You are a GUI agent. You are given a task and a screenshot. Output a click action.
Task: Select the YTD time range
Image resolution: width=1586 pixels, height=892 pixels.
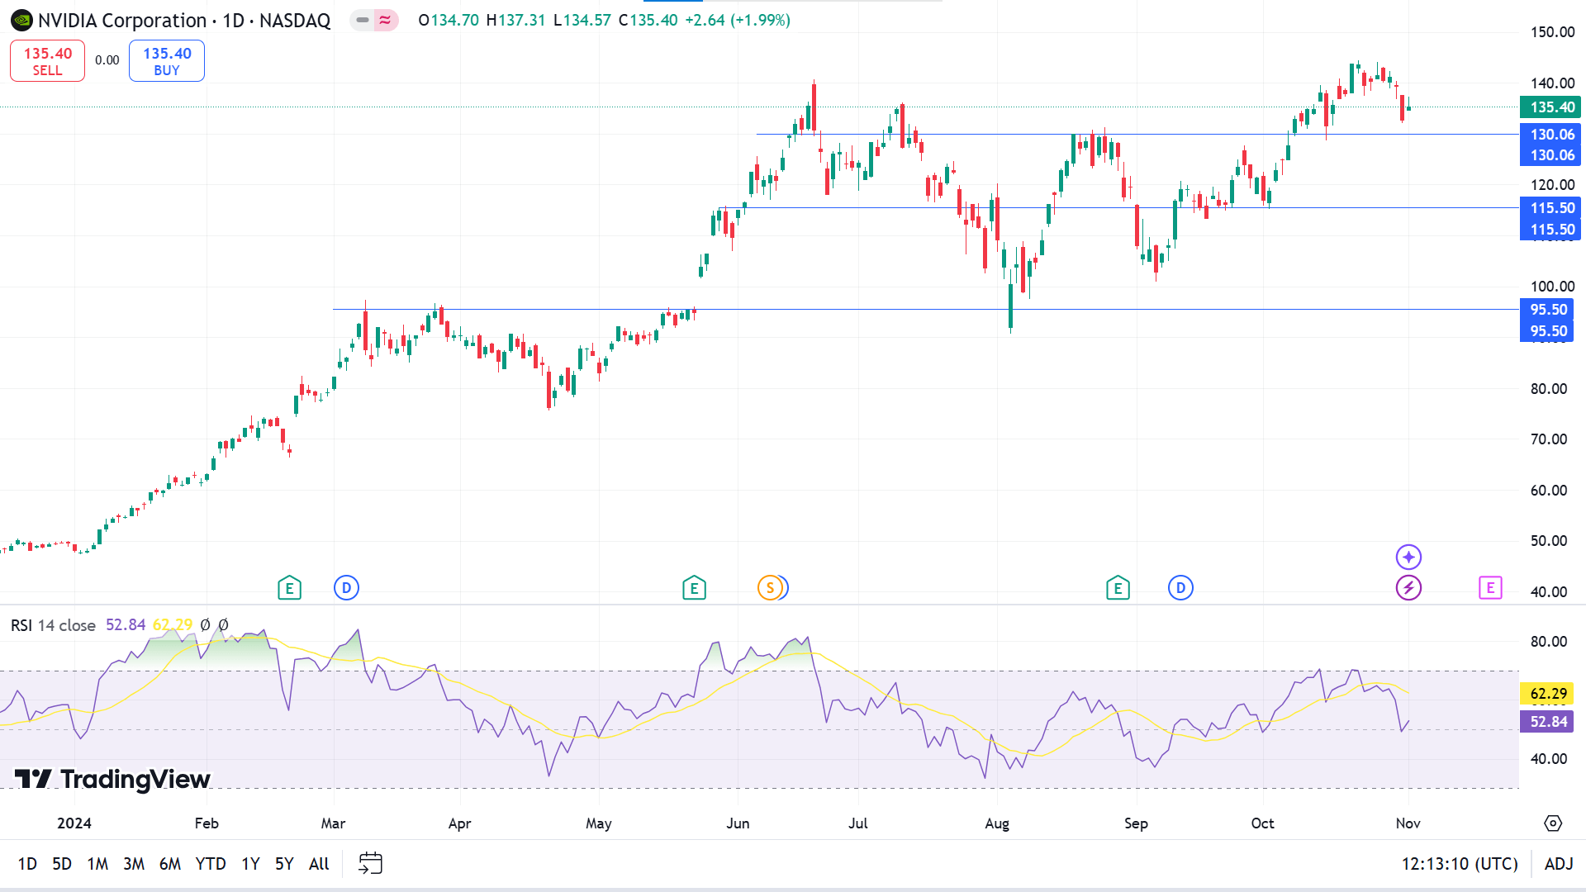point(211,863)
